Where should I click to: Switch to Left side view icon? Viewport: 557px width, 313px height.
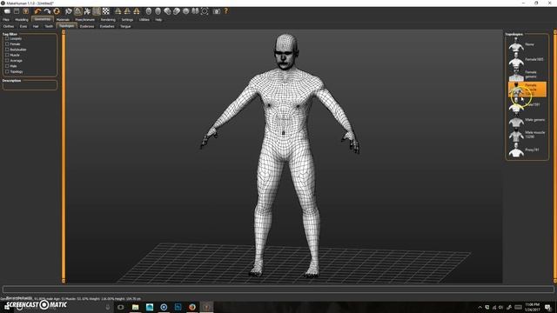click(x=177, y=11)
